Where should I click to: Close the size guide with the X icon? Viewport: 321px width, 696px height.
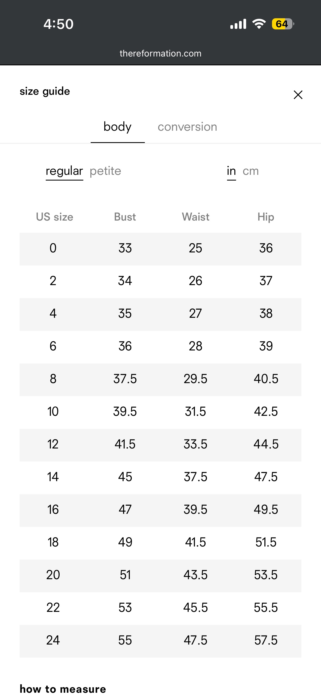298,95
